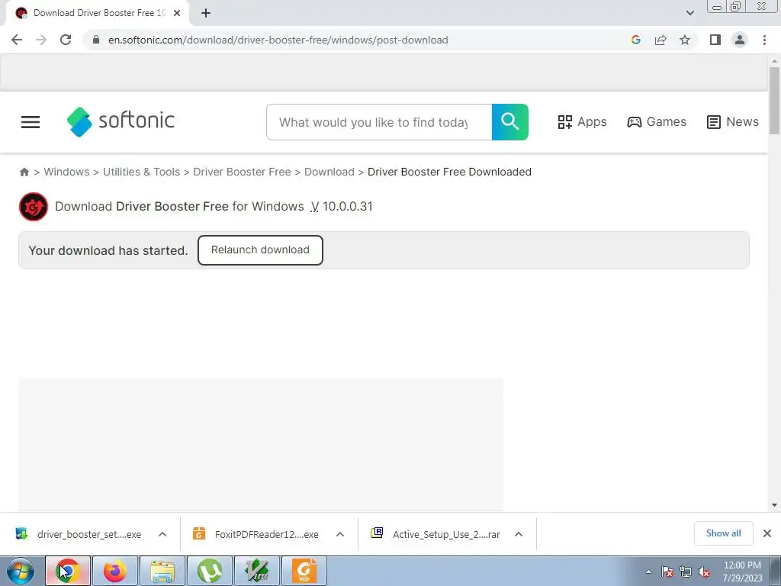The width and height of the screenshot is (781, 586).
Task: Open the gVim taskbar icon
Action: click(x=257, y=571)
